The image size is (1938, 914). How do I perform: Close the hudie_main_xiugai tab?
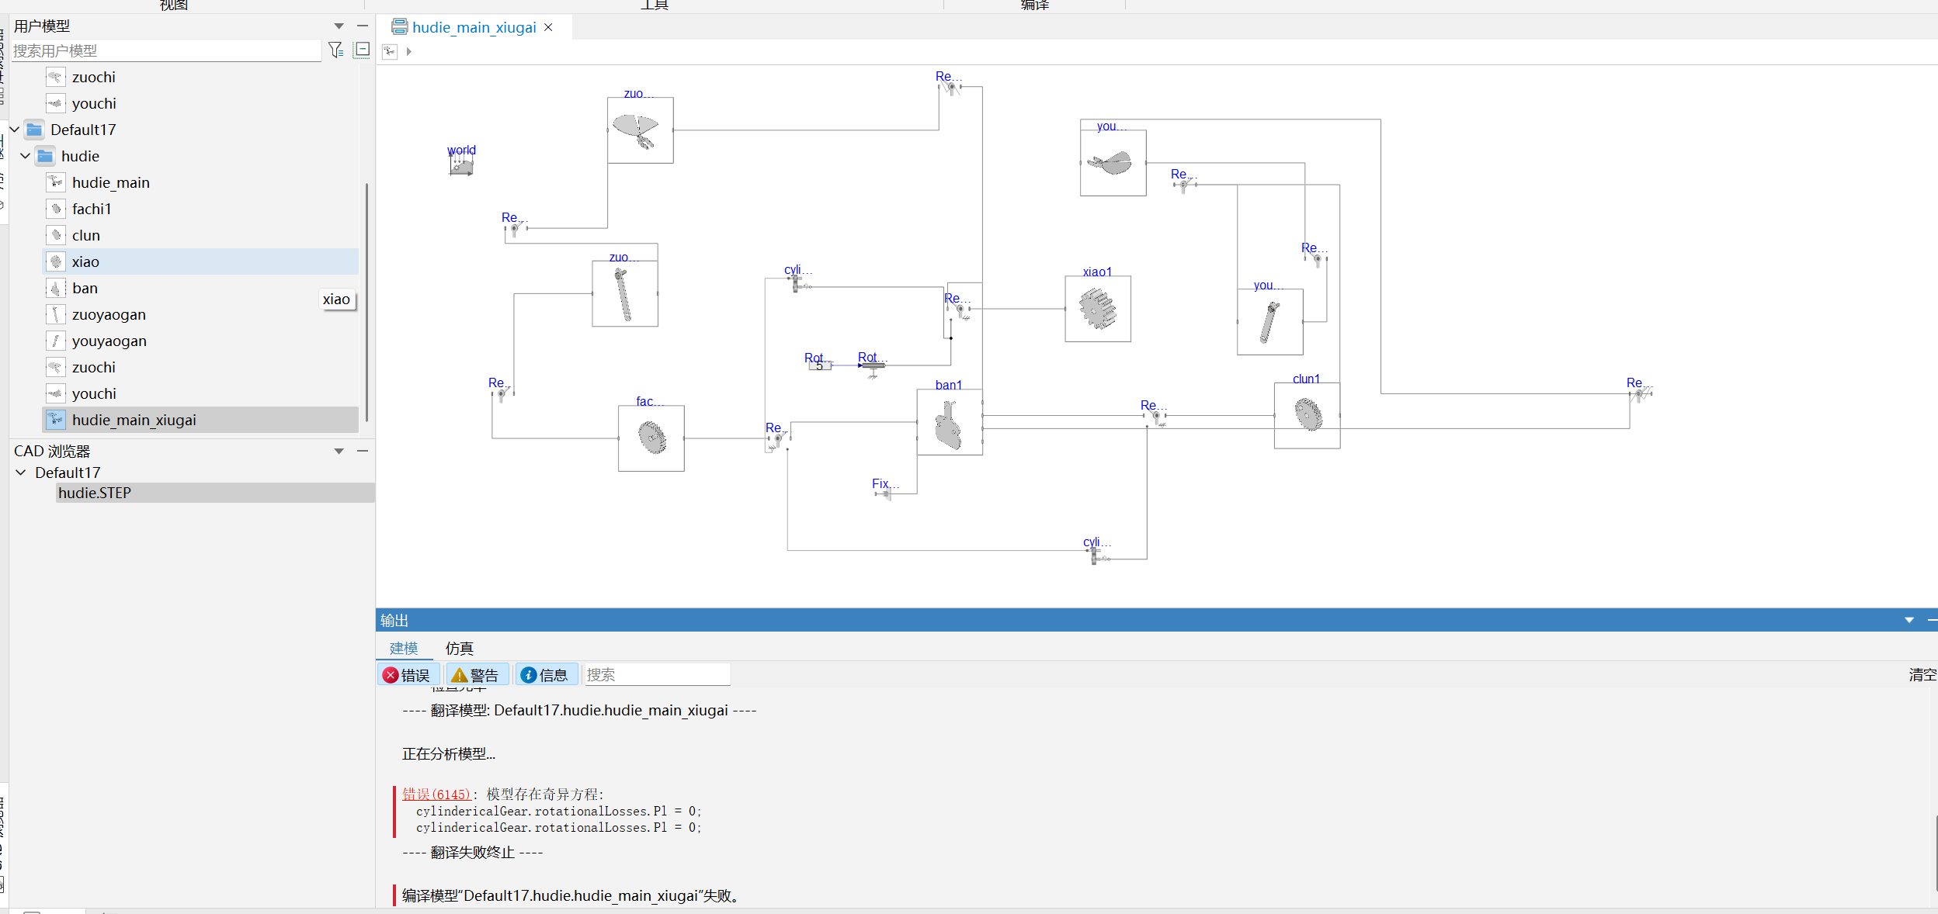[549, 27]
